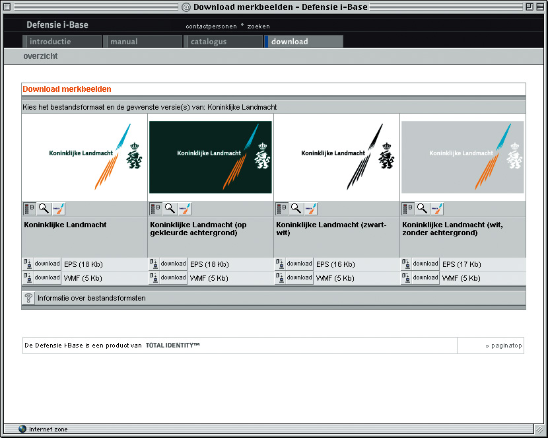The width and height of the screenshot is (548, 438).
Task: Click the window close box in the title bar
Action: [x=7, y=7]
